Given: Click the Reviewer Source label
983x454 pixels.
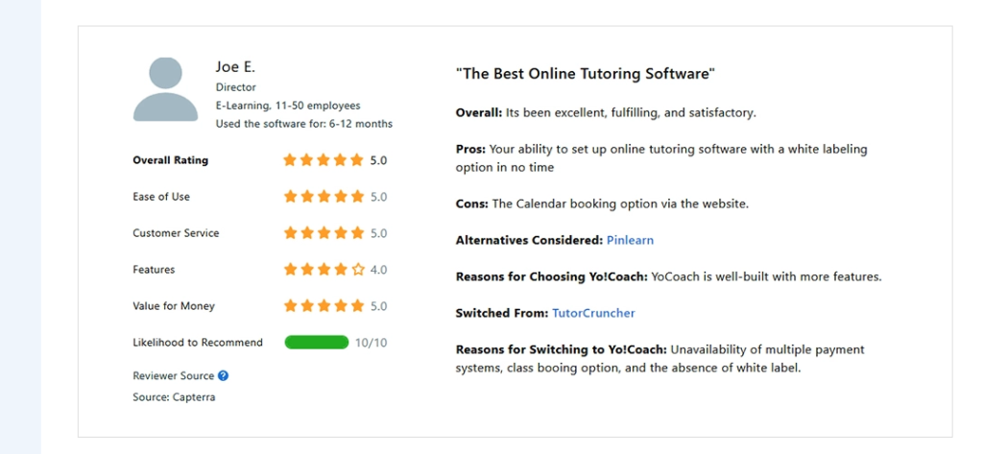Looking at the screenshot, I should coord(174,376).
